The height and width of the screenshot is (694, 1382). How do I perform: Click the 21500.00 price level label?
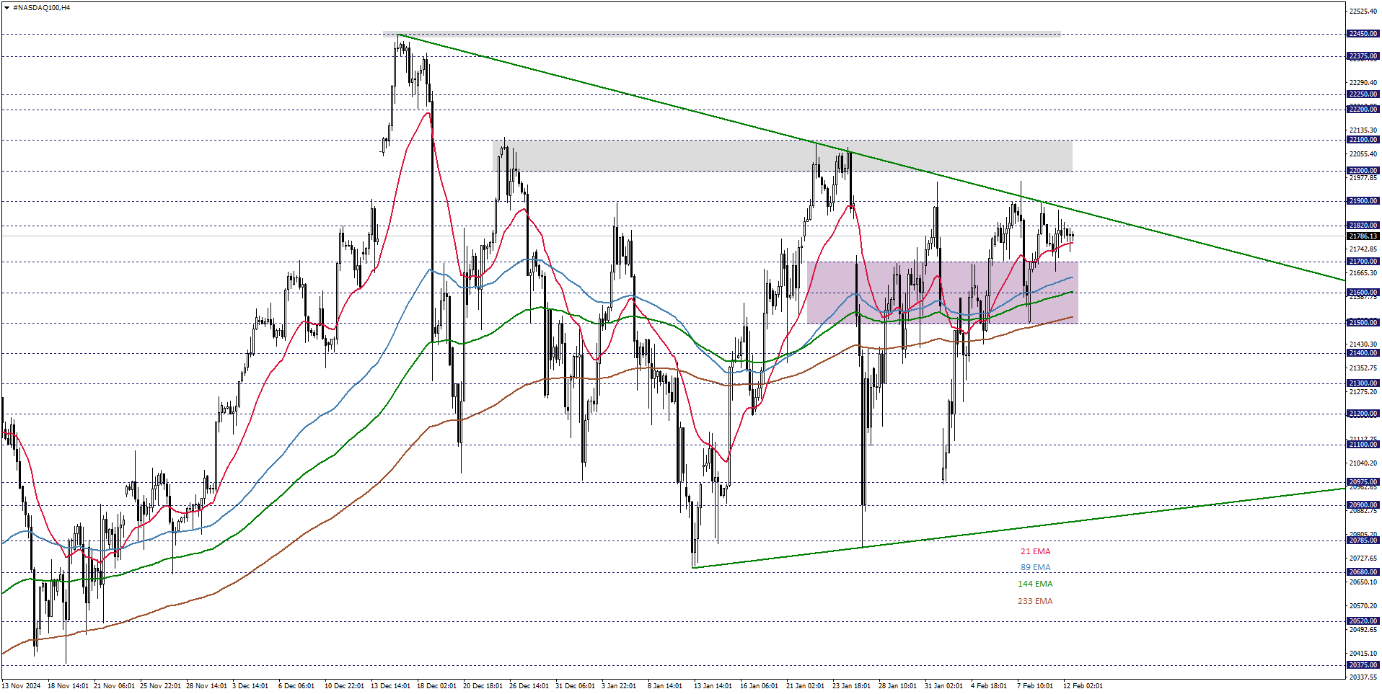1363,323
